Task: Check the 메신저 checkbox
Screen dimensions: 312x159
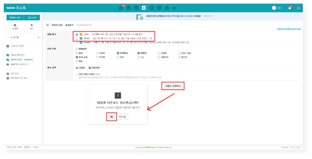Action: pyautogui.click(x=179, y=57)
